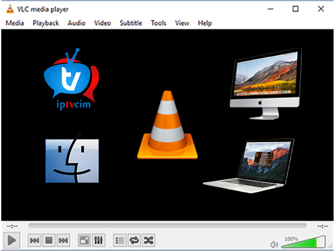
Task: Click the orange VLC cone in video area
Action: coord(167,125)
